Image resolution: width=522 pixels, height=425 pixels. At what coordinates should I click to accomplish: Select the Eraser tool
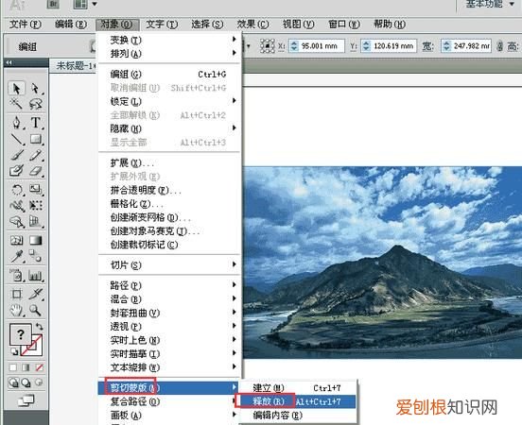click(36, 171)
